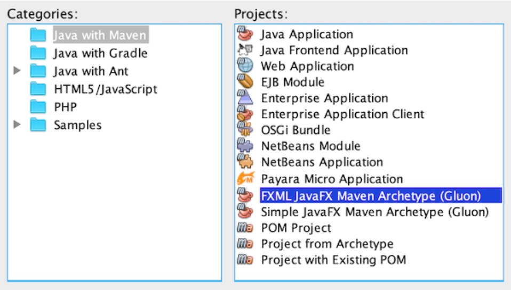Click the PHP folder icon
The width and height of the screenshot is (511, 290).
(38, 106)
